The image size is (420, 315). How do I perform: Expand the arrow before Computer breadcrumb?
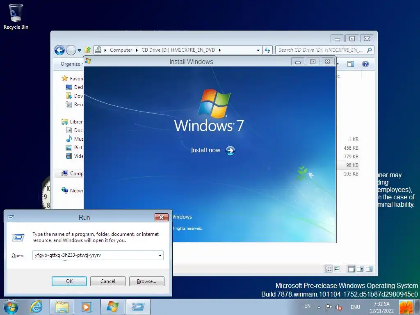coord(105,50)
